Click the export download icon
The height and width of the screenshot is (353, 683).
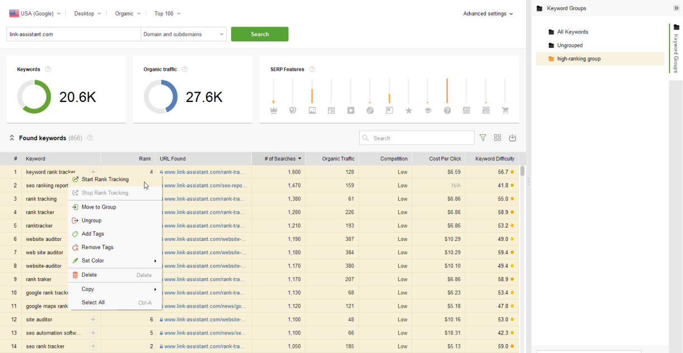click(513, 138)
